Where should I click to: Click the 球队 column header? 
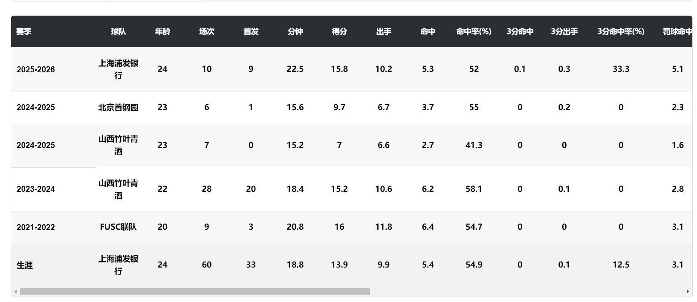[118, 31]
